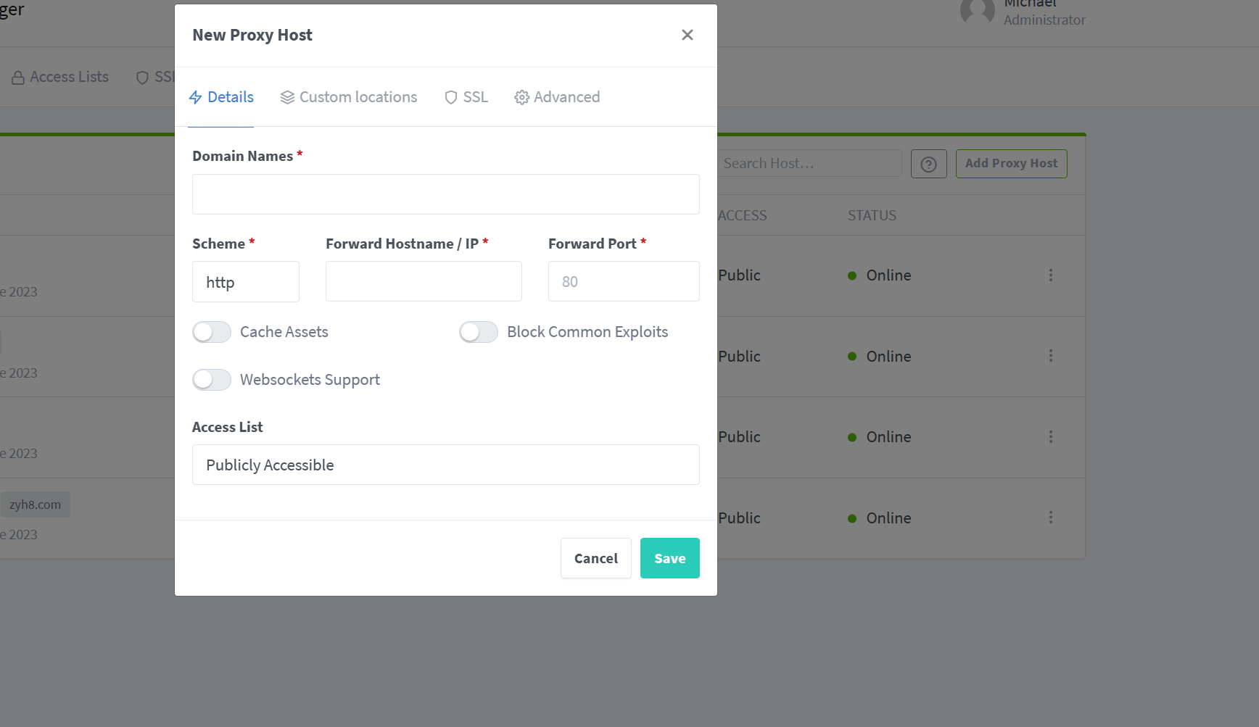Screen dimensions: 1259x727
Task: Select the Details tab
Action: 221,97
